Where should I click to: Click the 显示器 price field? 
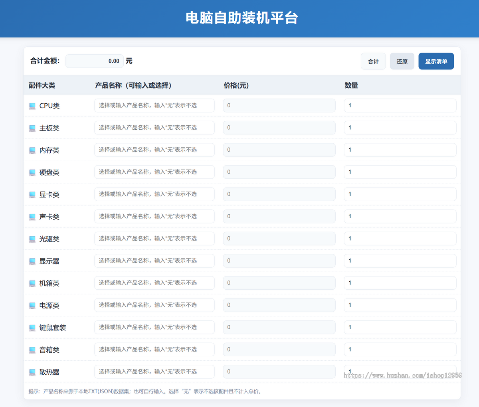[279, 261]
